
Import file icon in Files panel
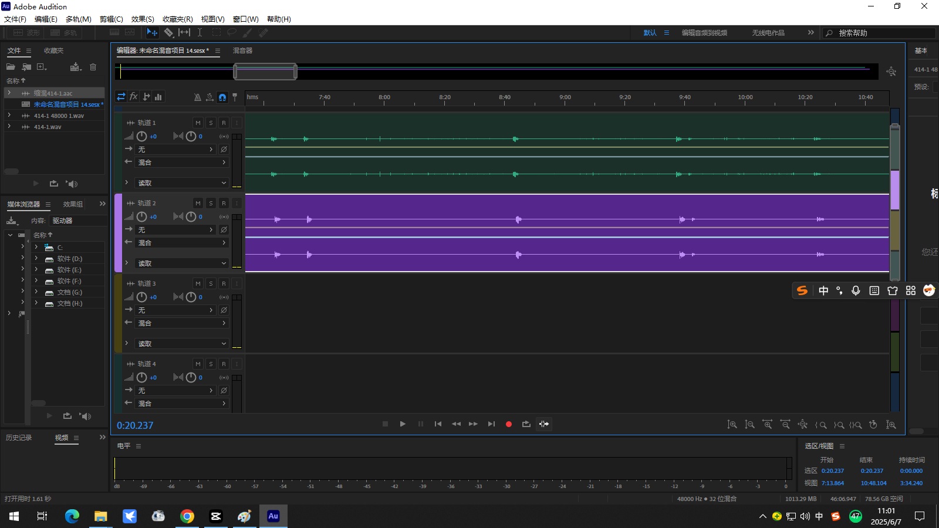click(x=26, y=67)
